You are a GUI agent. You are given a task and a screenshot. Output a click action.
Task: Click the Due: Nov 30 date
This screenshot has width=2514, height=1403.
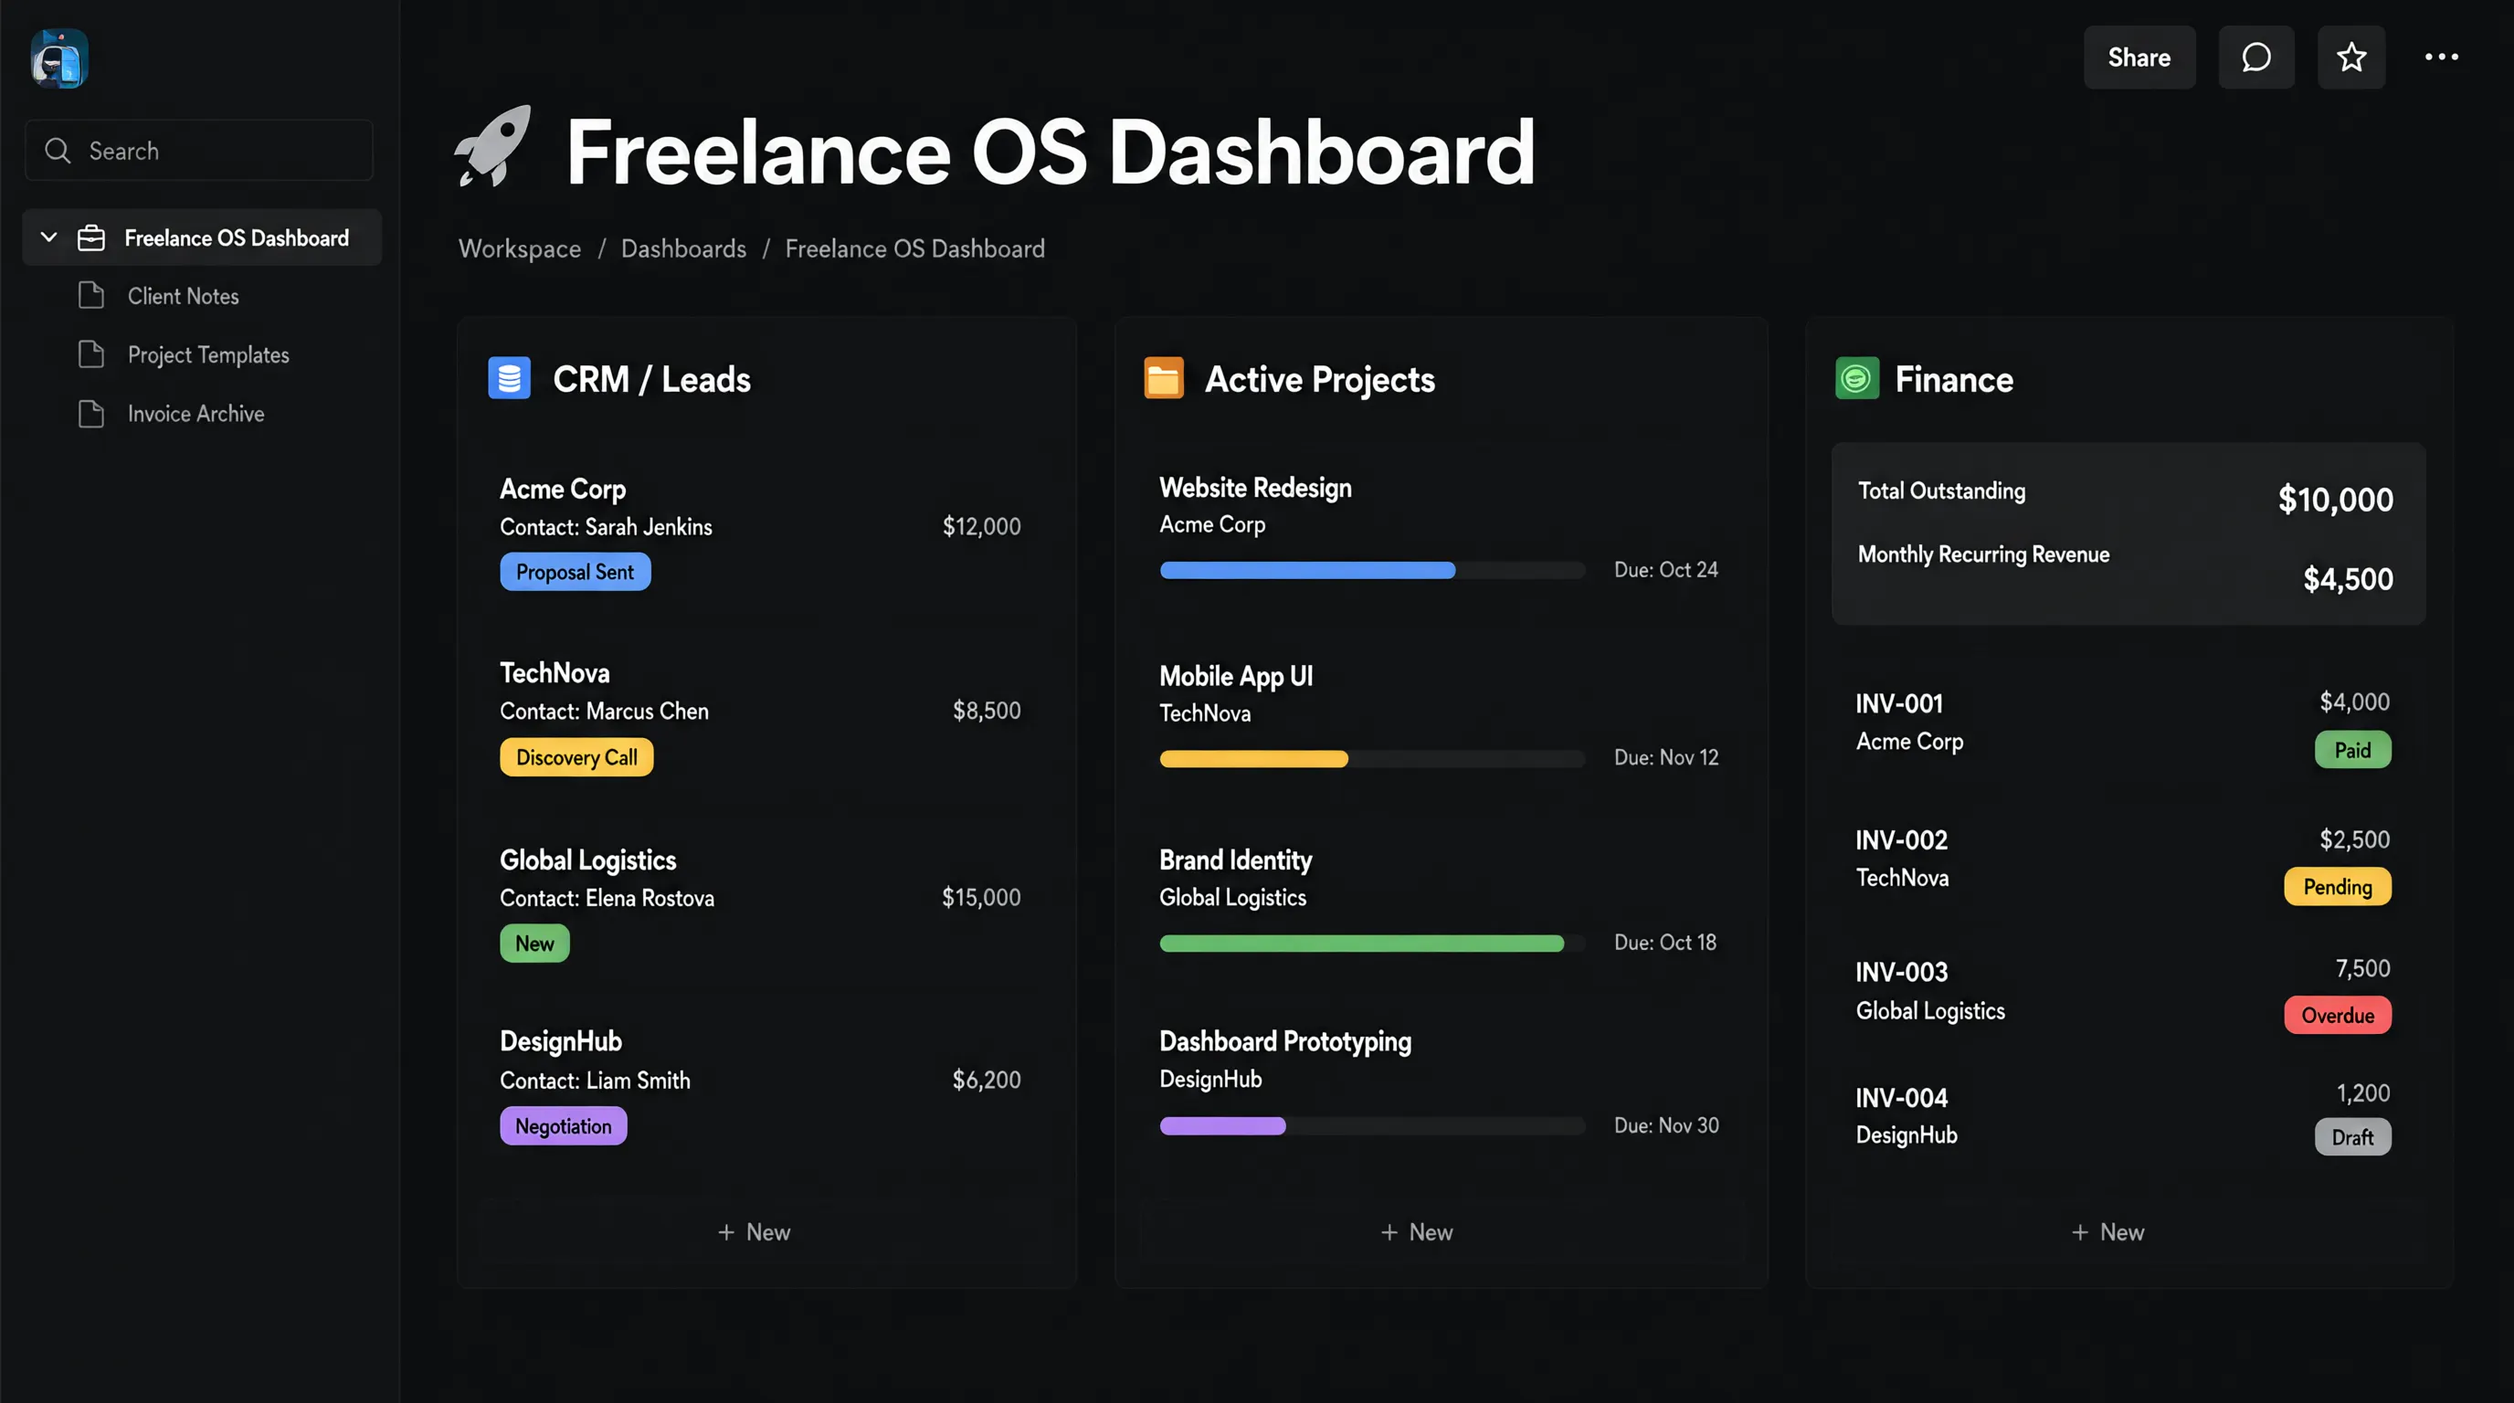1667,1126
